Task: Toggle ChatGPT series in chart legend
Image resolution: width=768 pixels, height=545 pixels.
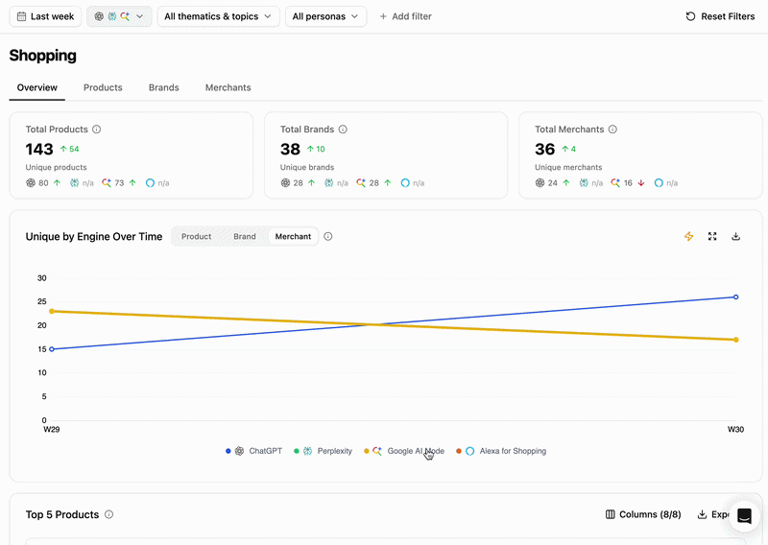Action: tap(253, 451)
